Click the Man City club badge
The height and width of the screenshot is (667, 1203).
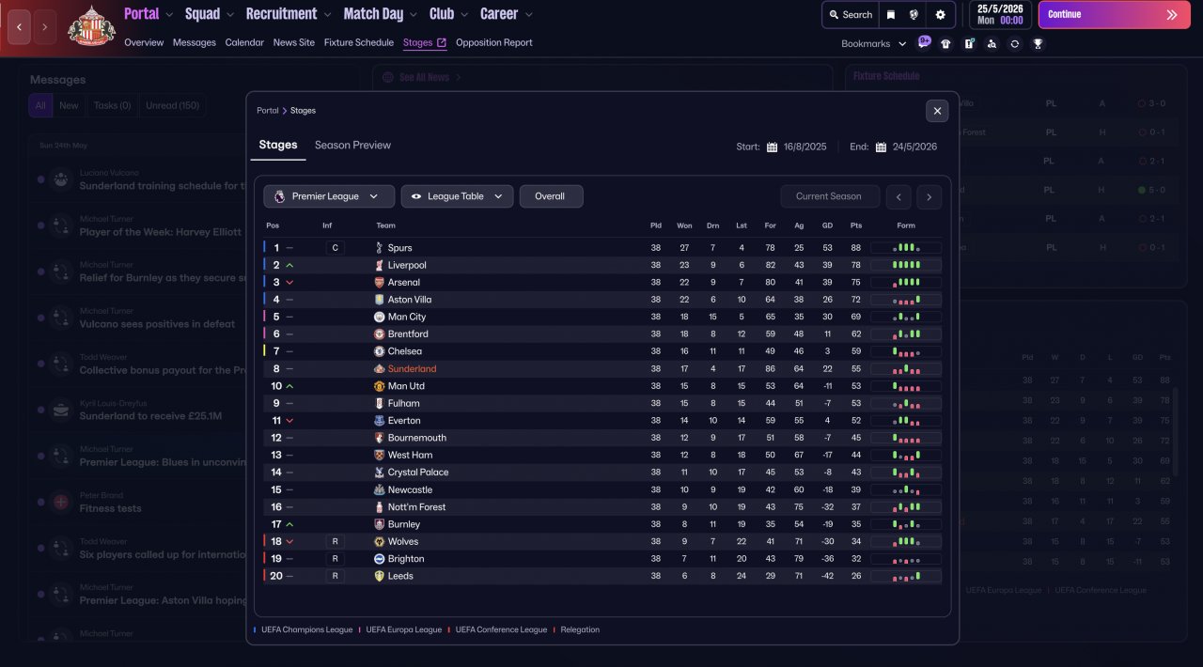click(x=379, y=317)
